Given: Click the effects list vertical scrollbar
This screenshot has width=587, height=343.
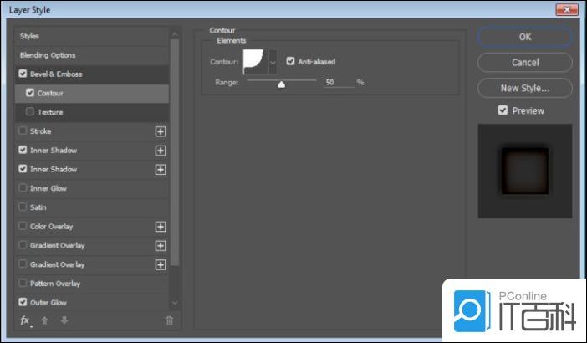Looking at the screenshot, I should 175,152.
